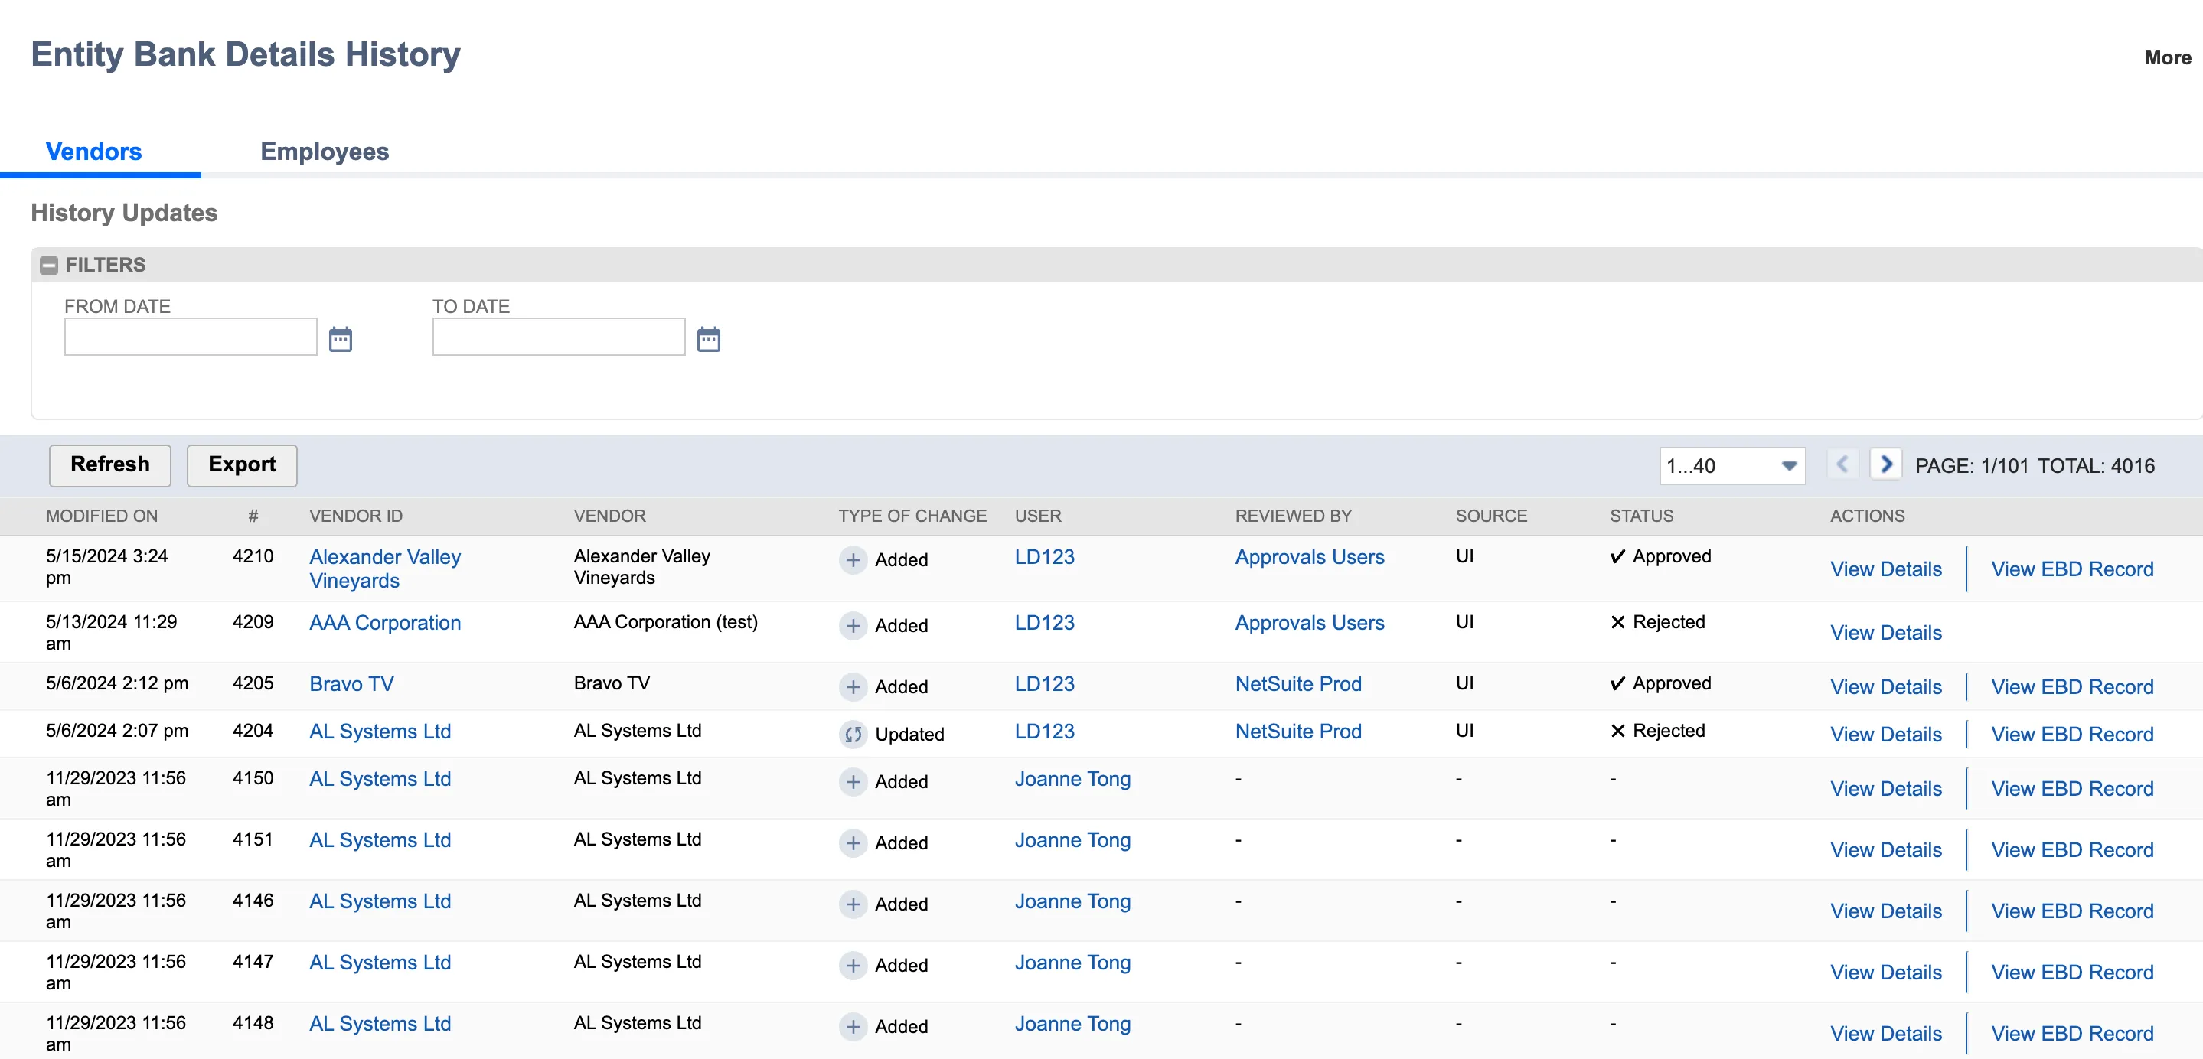The image size is (2203, 1059).
Task: Click the Status column header
Action: pyautogui.click(x=1641, y=516)
